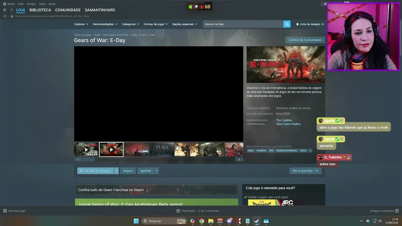Open the Notepad app on the taskbar
This screenshot has width=402, height=226.
[247, 221]
